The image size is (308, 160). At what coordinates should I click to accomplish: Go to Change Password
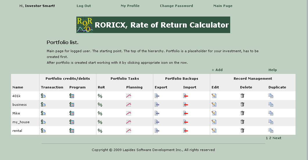(x=176, y=6)
